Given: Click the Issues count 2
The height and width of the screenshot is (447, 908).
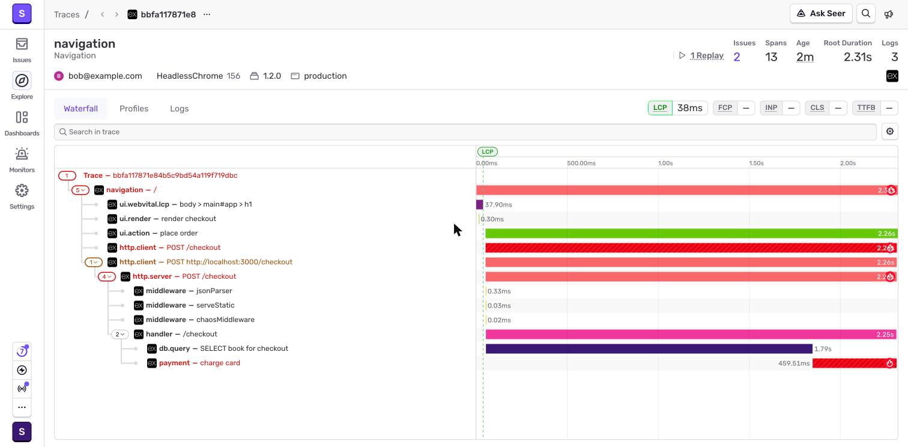Looking at the screenshot, I should 737,57.
